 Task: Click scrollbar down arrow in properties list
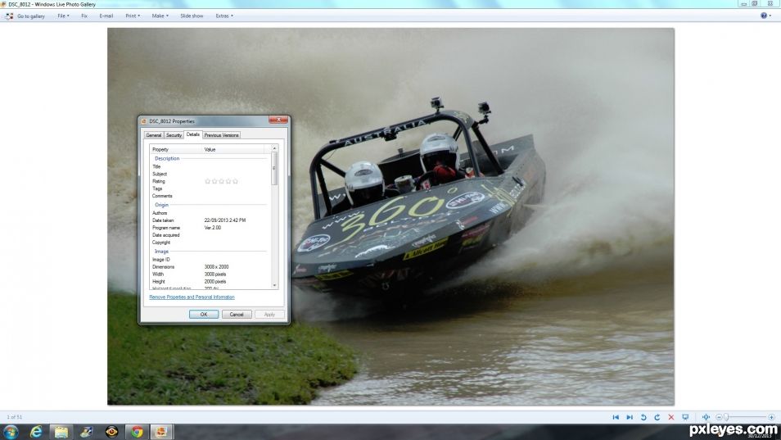274,285
